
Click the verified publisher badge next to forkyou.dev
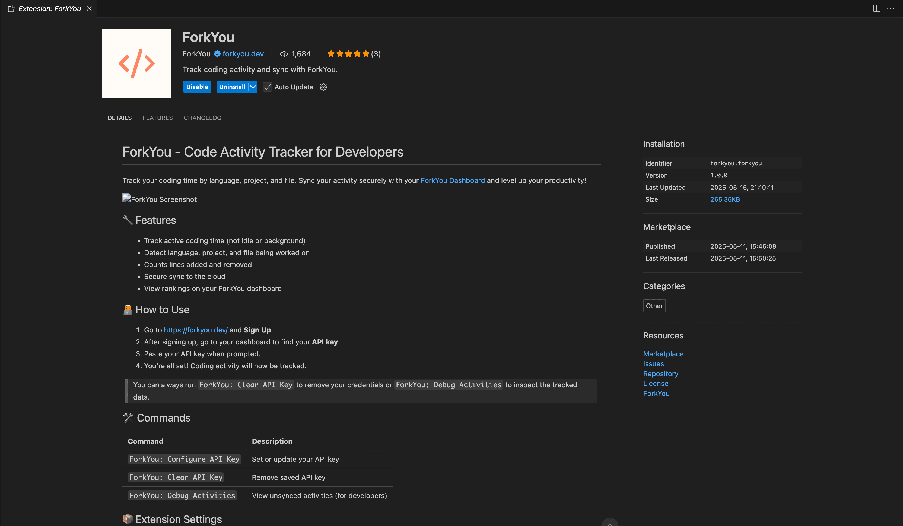[x=217, y=53]
